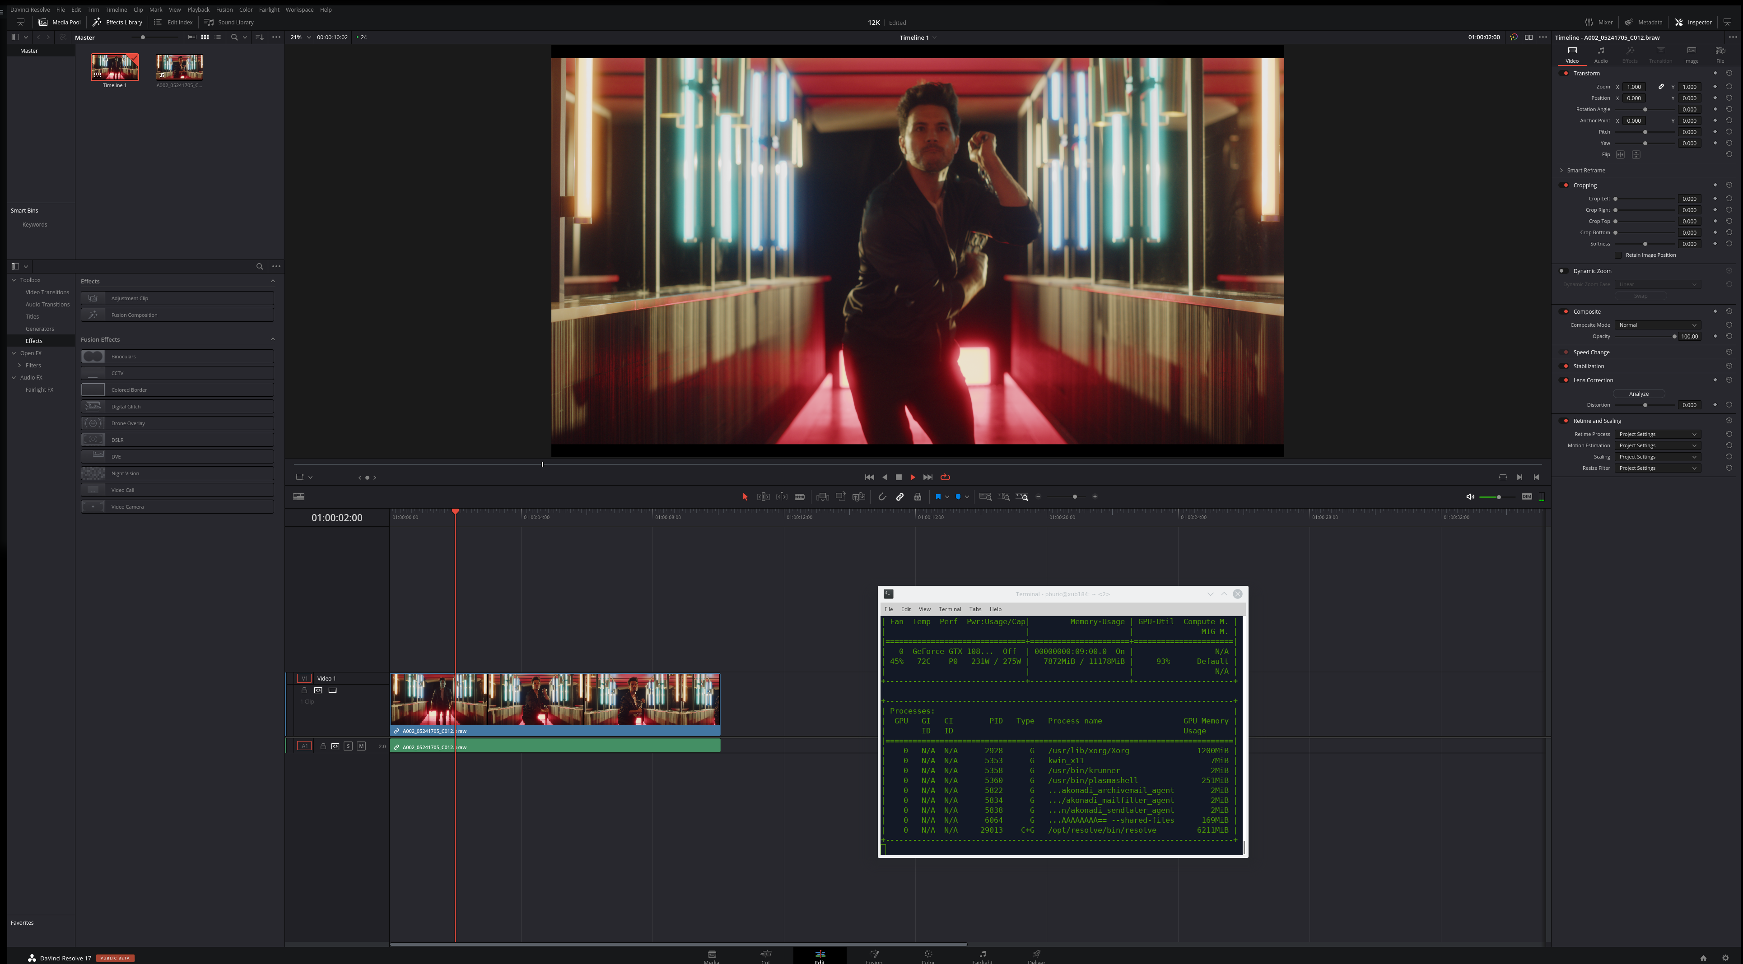Toggle the DIM audio button
The image size is (1743, 964).
pos(1527,496)
